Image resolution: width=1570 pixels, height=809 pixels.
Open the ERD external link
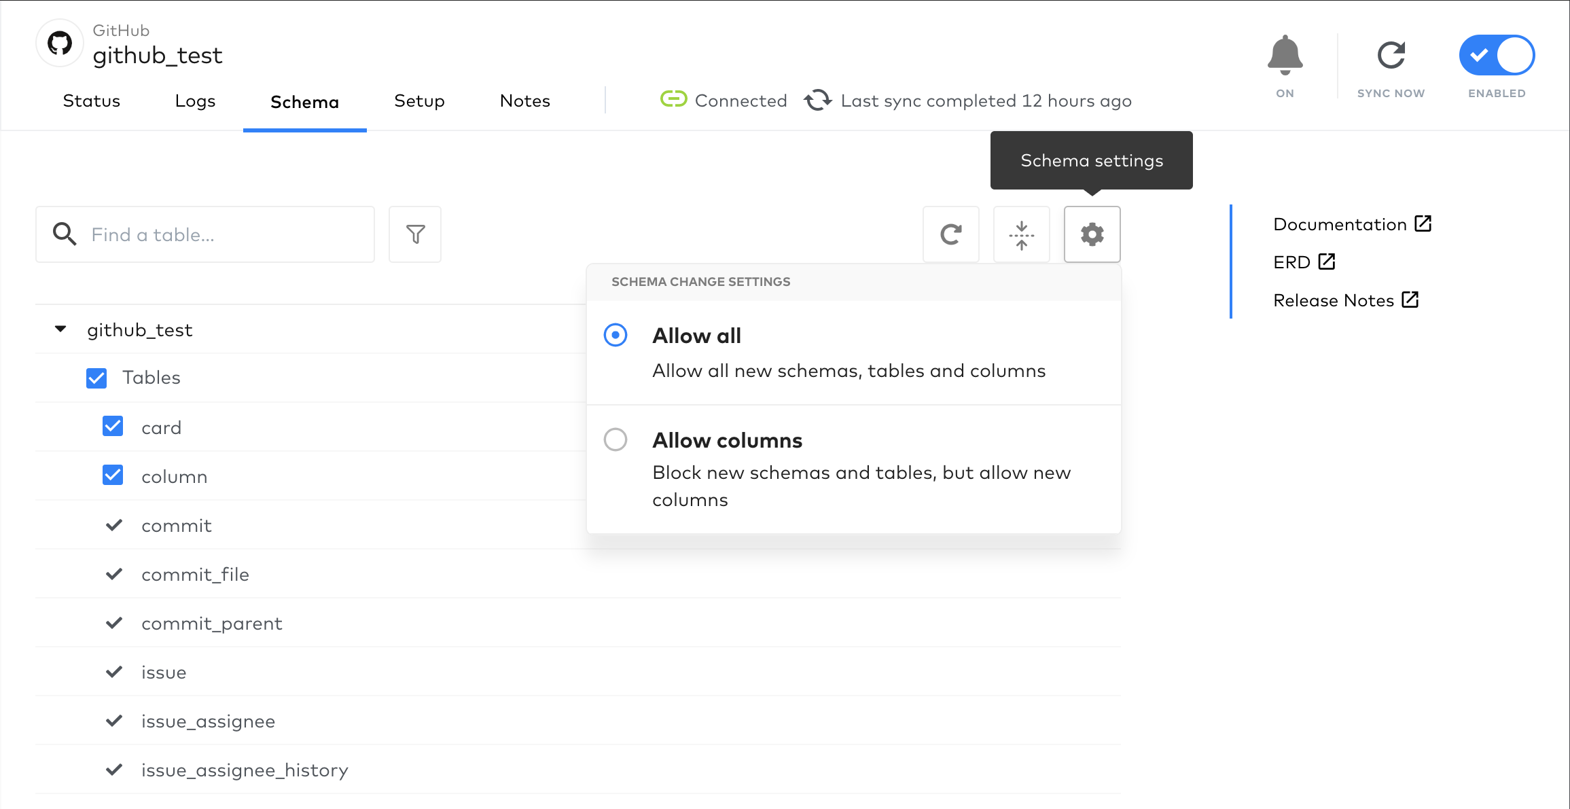coord(1304,261)
